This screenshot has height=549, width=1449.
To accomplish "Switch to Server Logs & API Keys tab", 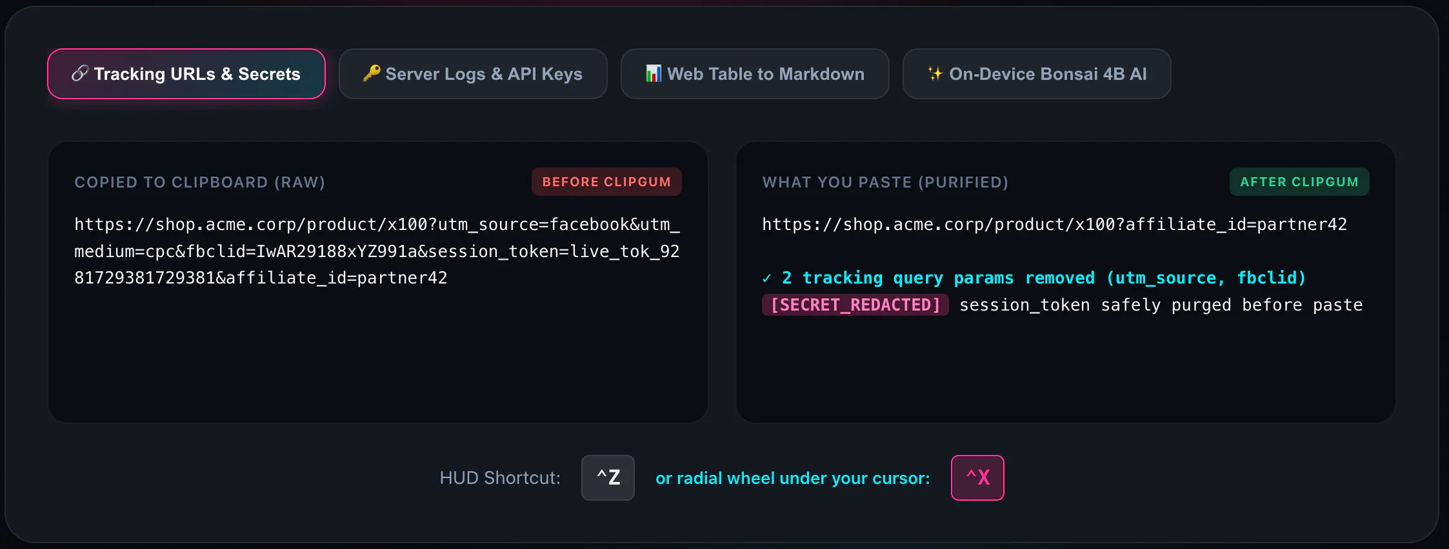I will [x=473, y=74].
